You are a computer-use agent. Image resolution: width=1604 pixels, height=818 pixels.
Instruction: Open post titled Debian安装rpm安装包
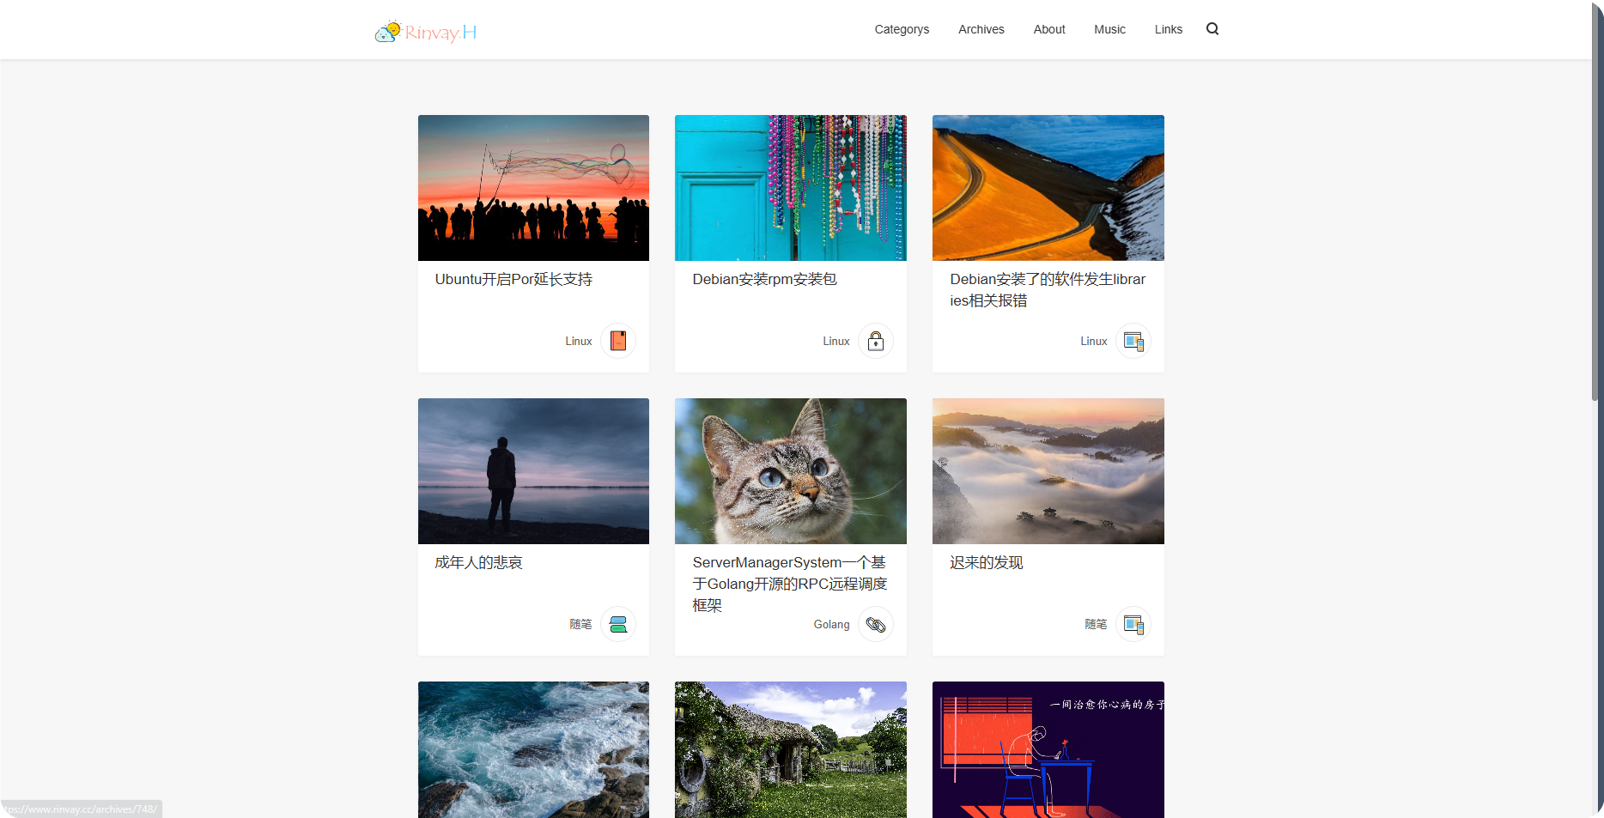[764, 279]
